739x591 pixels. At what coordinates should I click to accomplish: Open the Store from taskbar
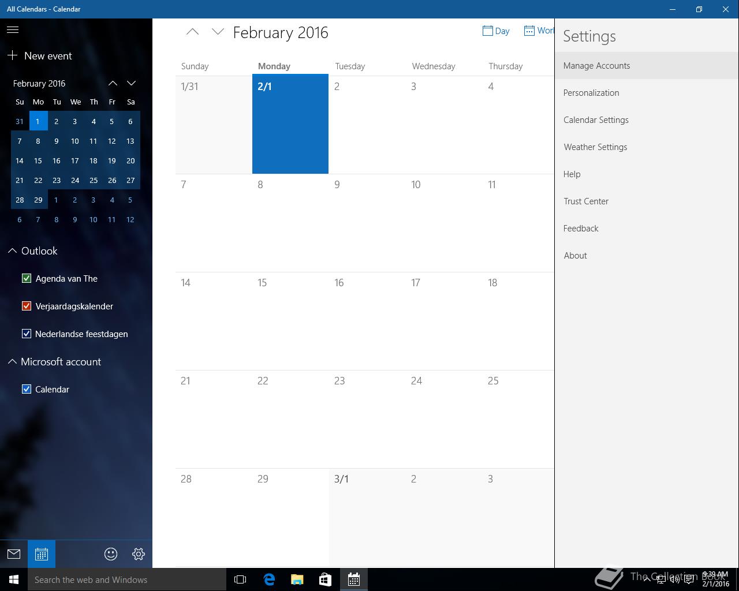pos(326,579)
